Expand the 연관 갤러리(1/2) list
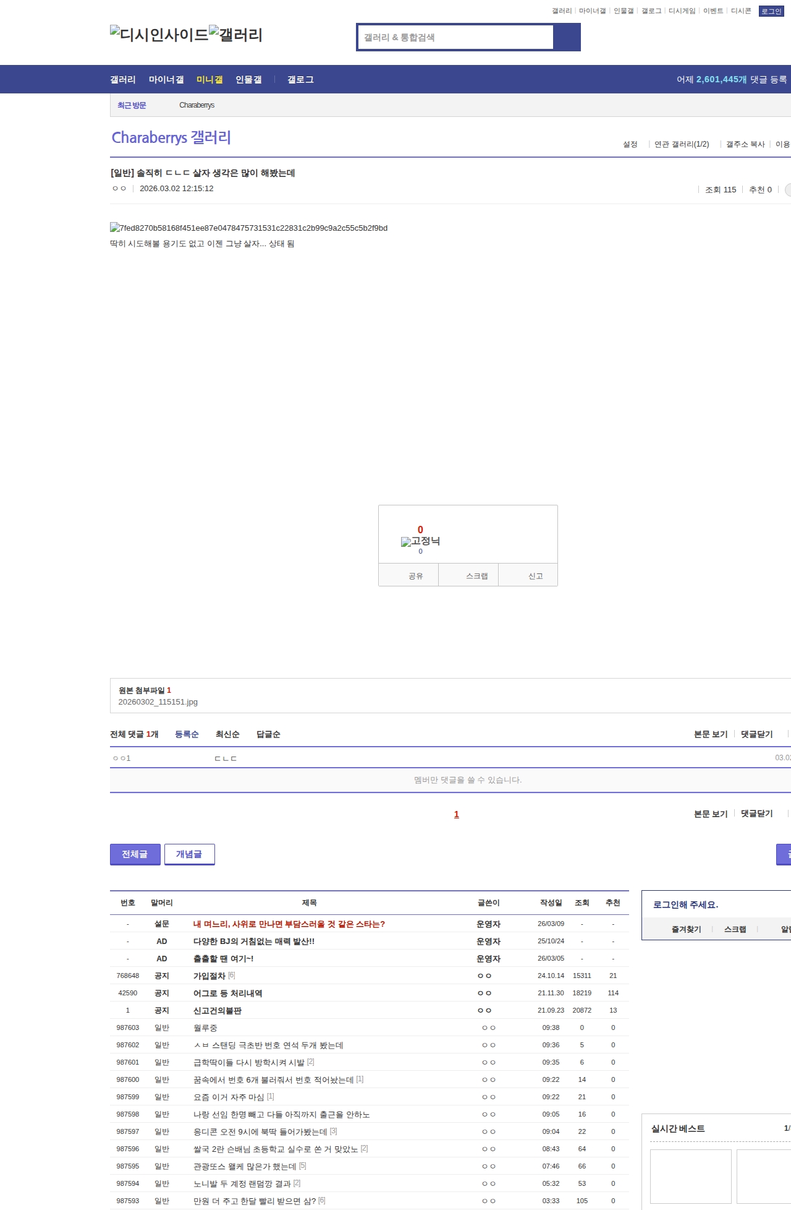The height and width of the screenshot is (1210, 791). 681,144
